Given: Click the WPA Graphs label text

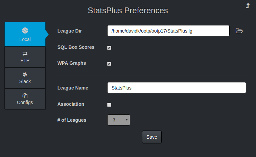Looking at the screenshot, I should click(x=72, y=63).
